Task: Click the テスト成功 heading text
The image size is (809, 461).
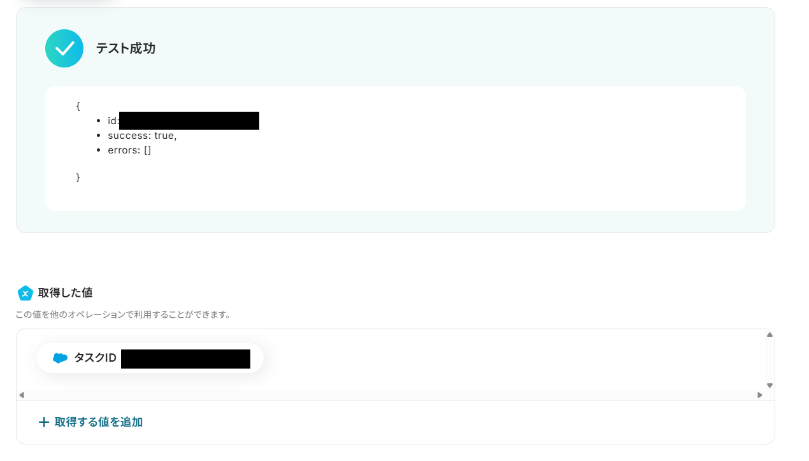Action: (x=125, y=48)
